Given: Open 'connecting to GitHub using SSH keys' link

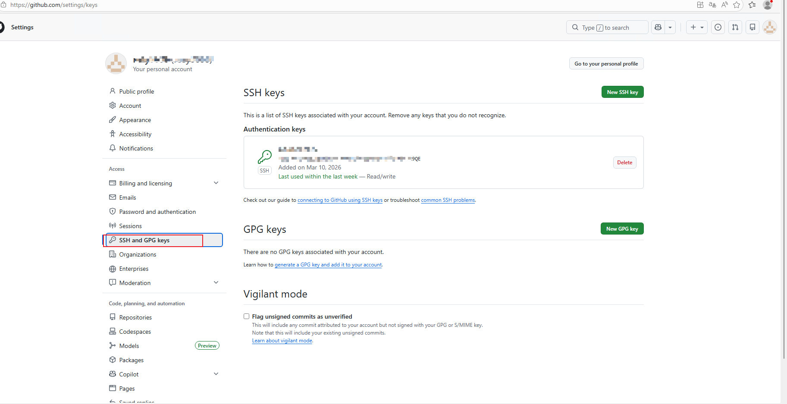Looking at the screenshot, I should (340, 200).
